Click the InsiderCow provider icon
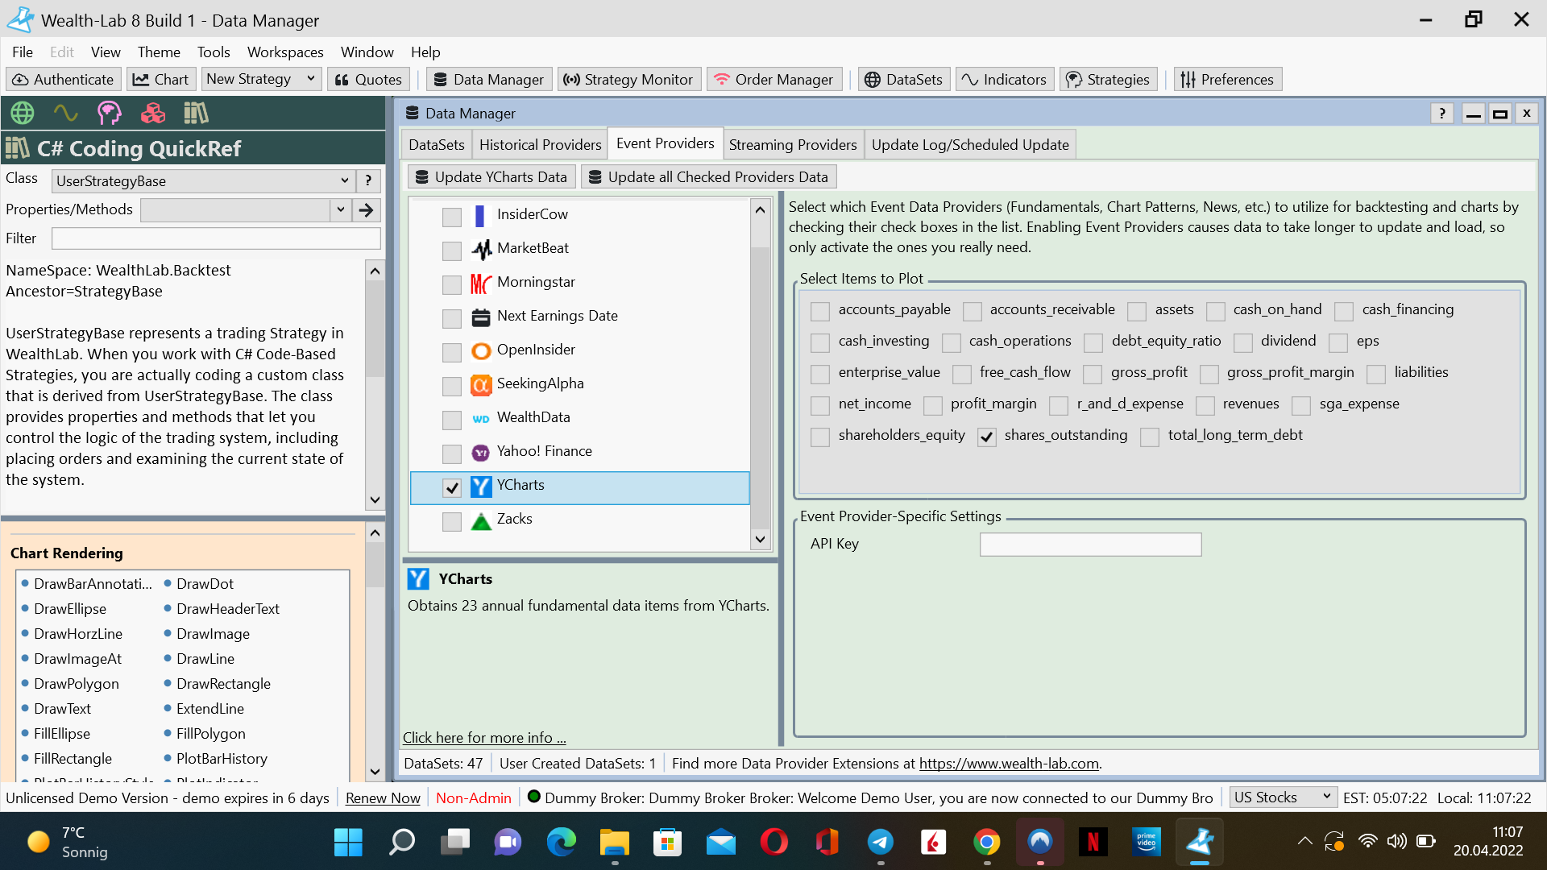The image size is (1547, 870). click(x=480, y=215)
